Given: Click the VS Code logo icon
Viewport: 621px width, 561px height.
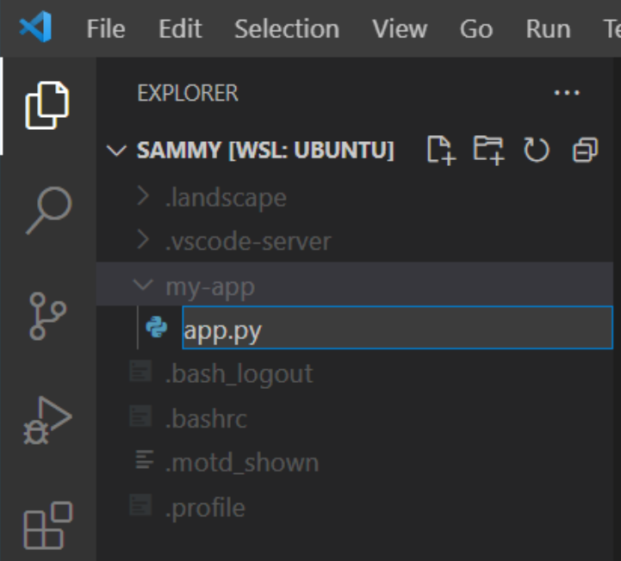Looking at the screenshot, I should click(35, 27).
